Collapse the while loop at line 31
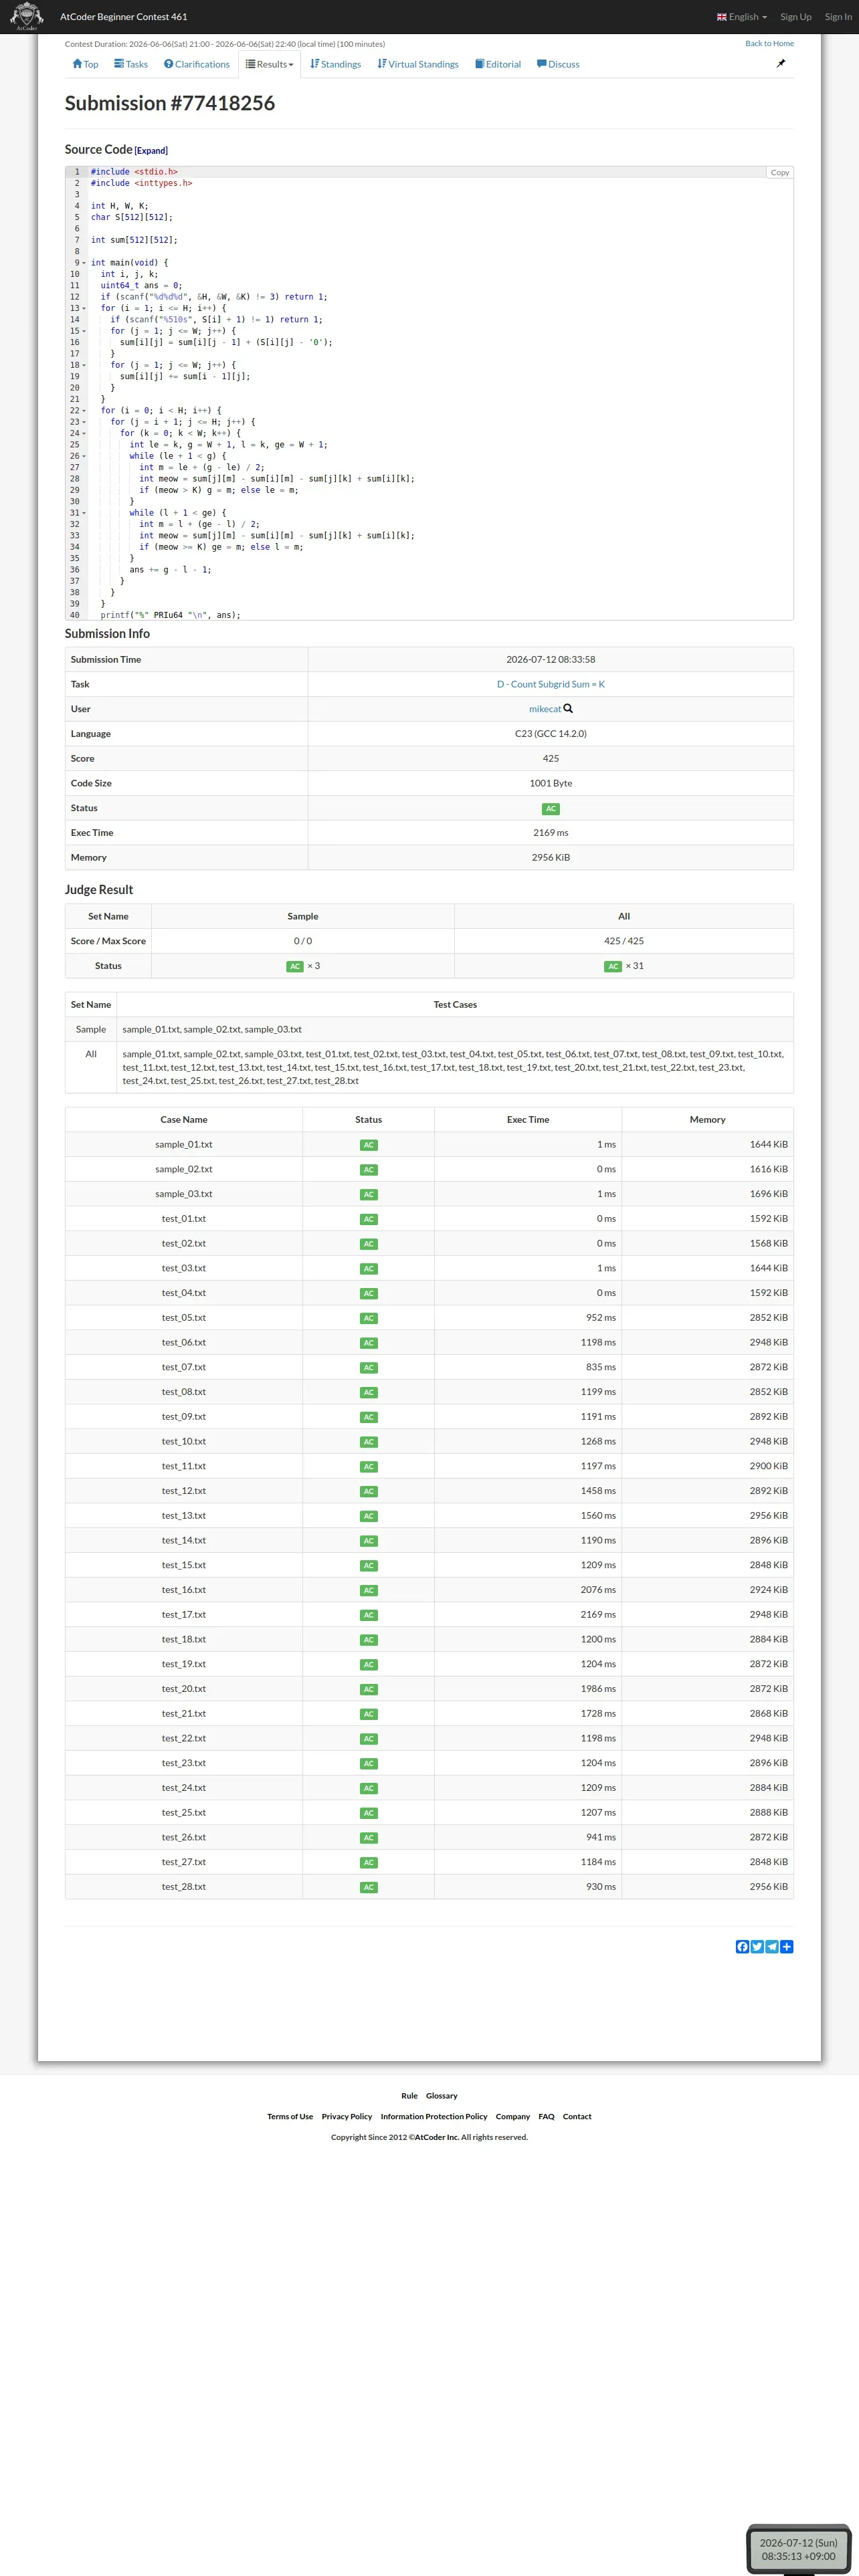 point(84,513)
